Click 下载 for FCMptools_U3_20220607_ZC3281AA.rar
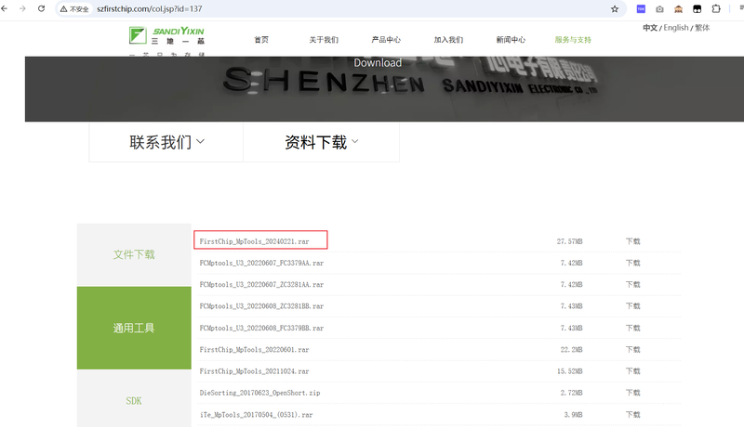The image size is (744, 427). (633, 284)
